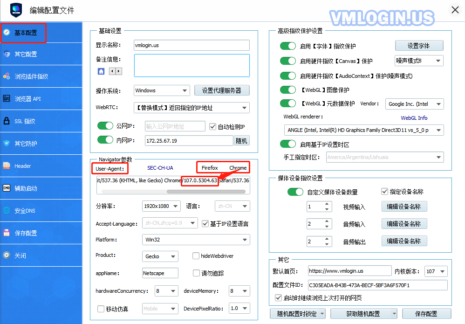Toggle AudioContext fingerprint protection
The height and width of the screenshot is (324, 465).
click(x=288, y=76)
